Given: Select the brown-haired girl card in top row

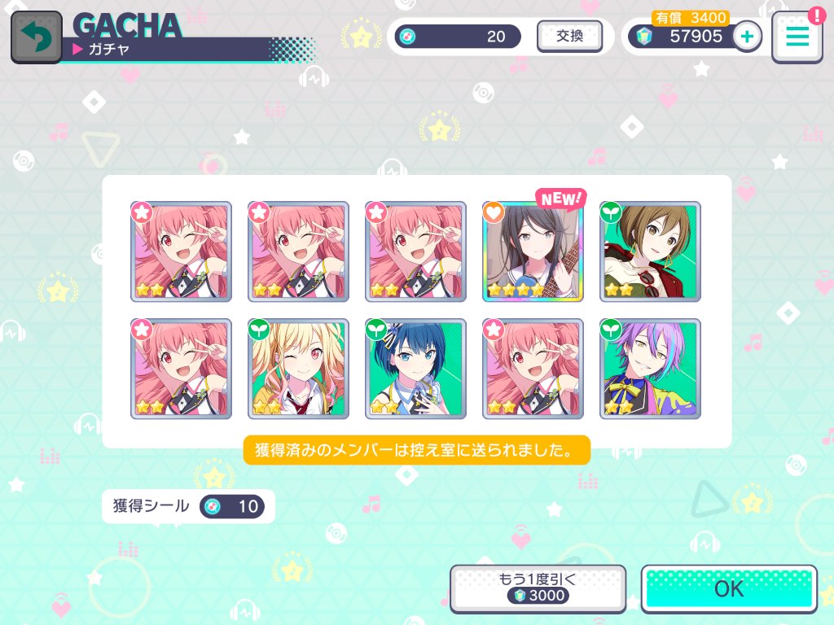Looking at the screenshot, I should click(650, 251).
